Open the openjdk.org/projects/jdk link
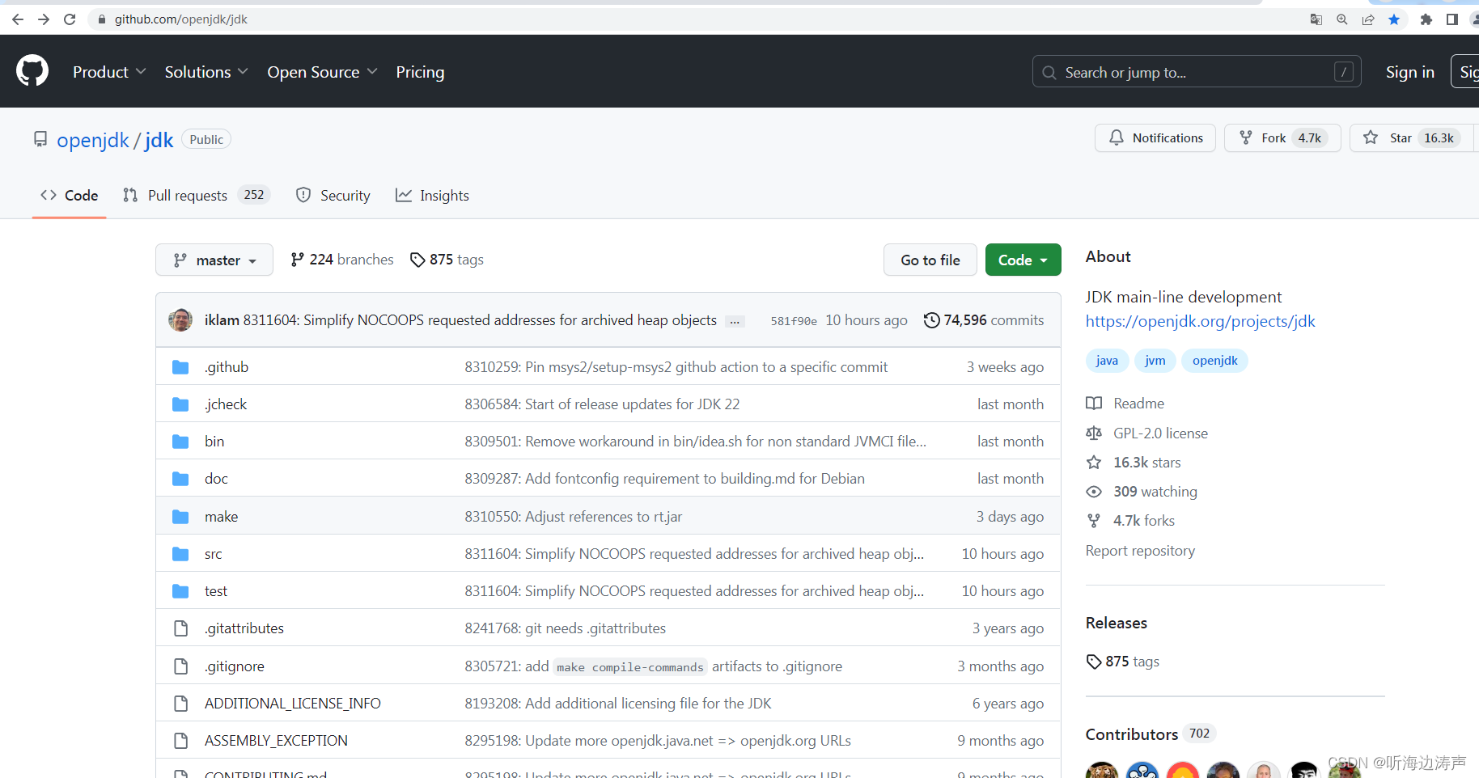Screen dimensions: 1479x778 tap(1200, 321)
